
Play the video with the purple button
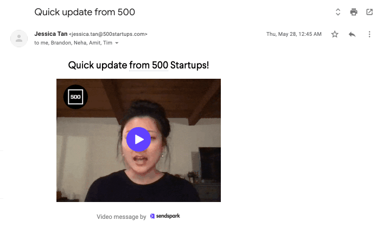[138, 140]
